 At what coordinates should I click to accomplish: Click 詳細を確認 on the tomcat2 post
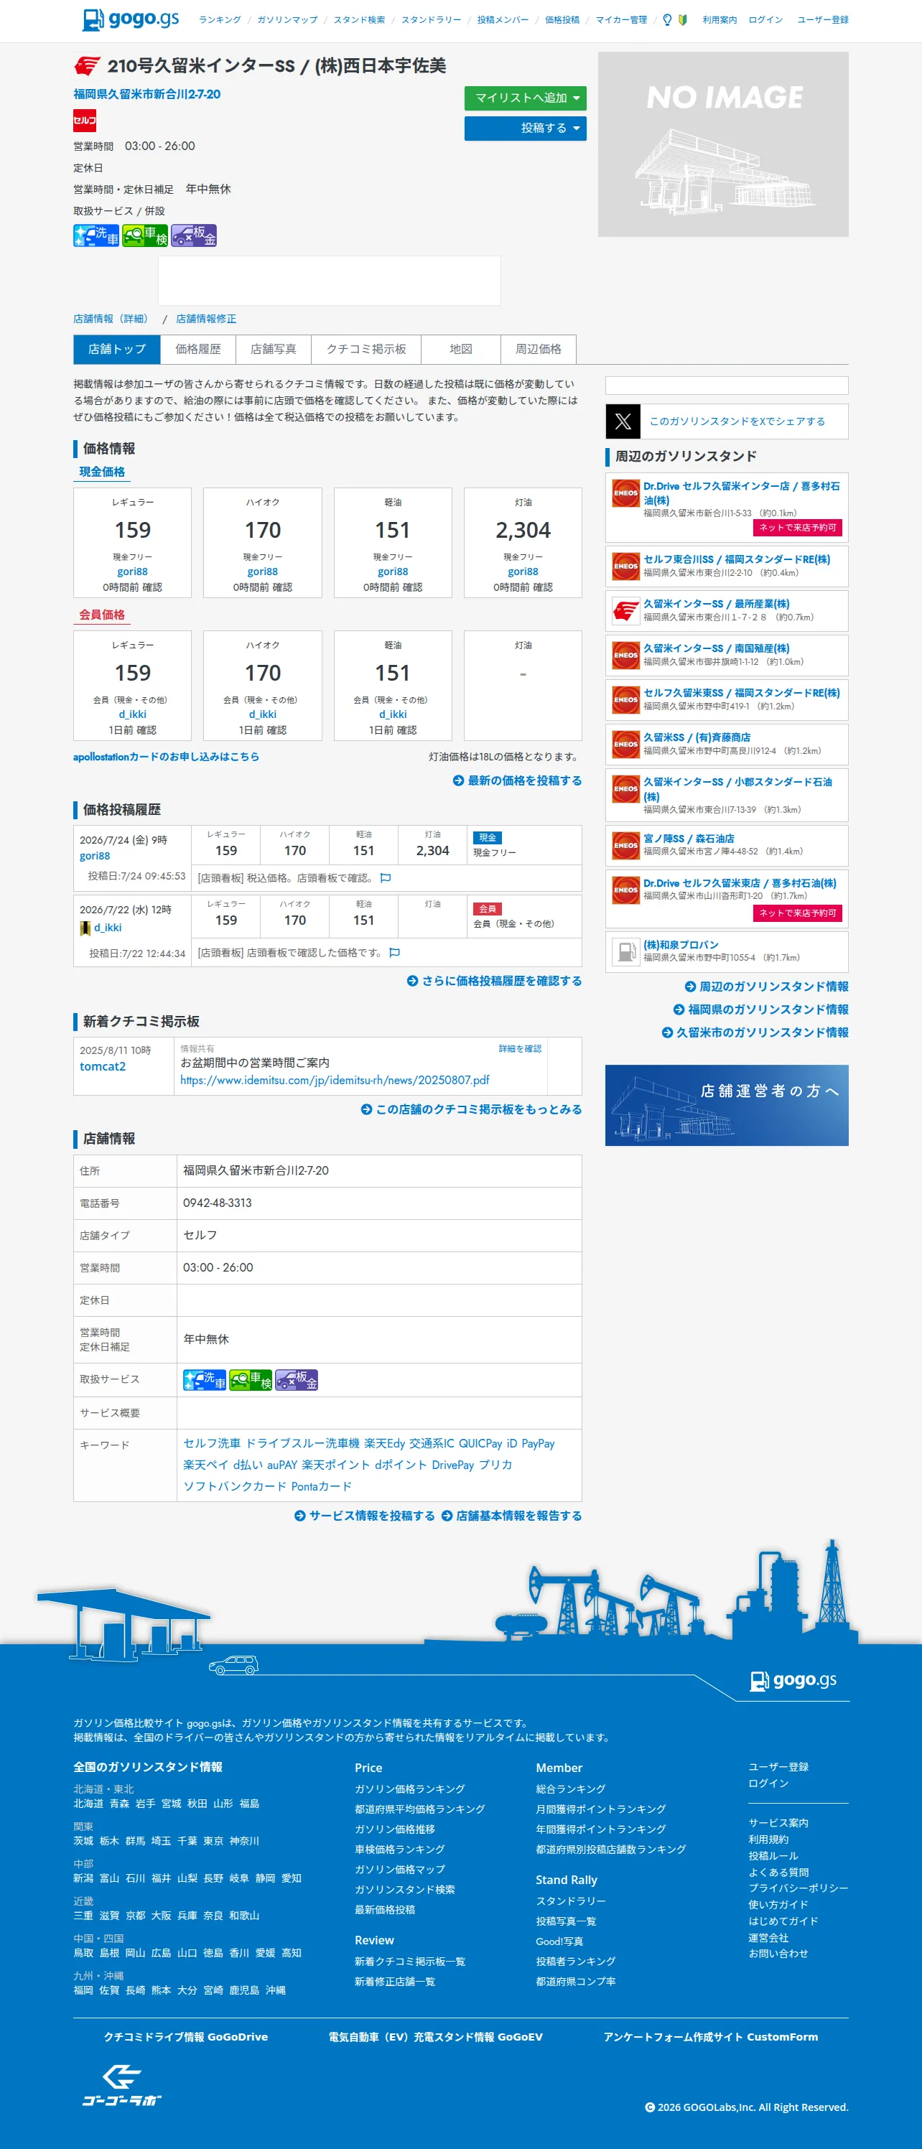(520, 1048)
